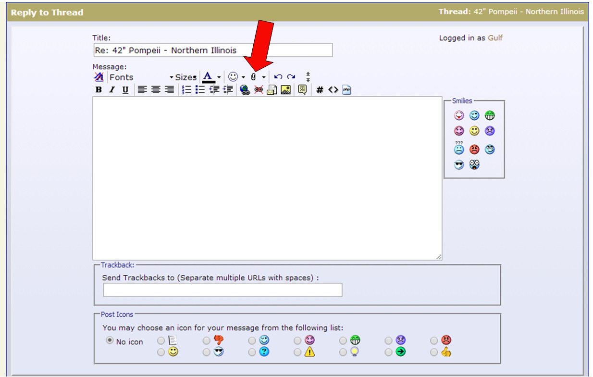Select the 'No icon' radio button
593x377 pixels.
click(110, 340)
